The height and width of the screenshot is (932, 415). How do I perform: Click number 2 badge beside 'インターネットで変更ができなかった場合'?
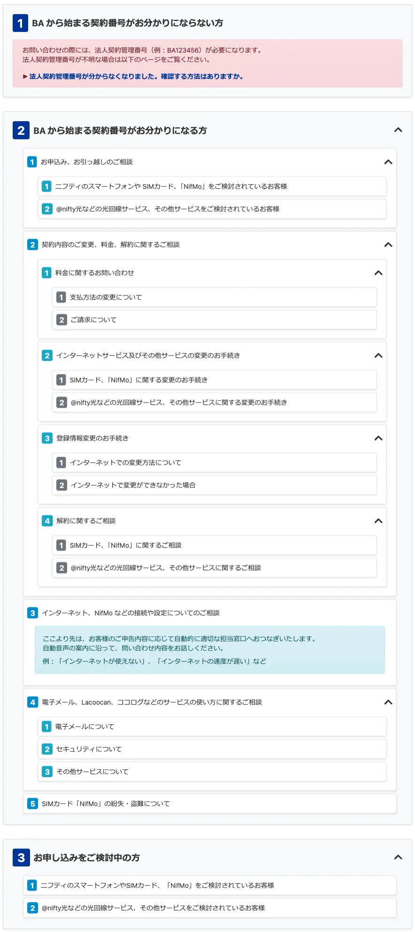click(x=61, y=485)
